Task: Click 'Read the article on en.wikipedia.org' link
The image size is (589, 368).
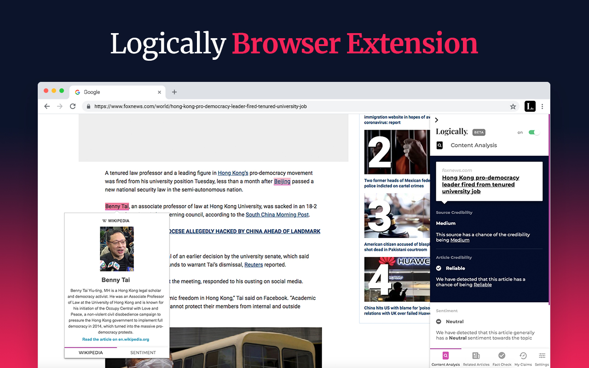Action: tap(115, 339)
